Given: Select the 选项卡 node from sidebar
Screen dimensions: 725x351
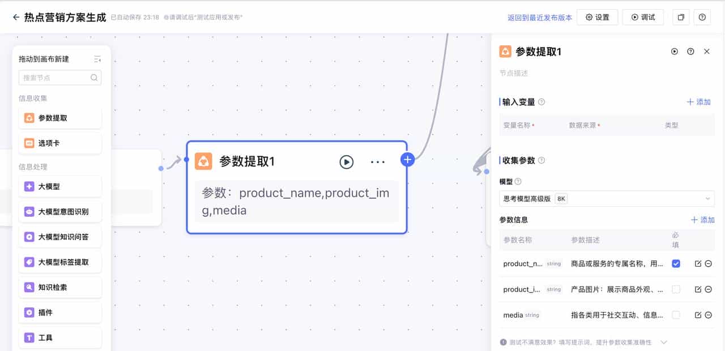Looking at the screenshot, I should click(59, 143).
